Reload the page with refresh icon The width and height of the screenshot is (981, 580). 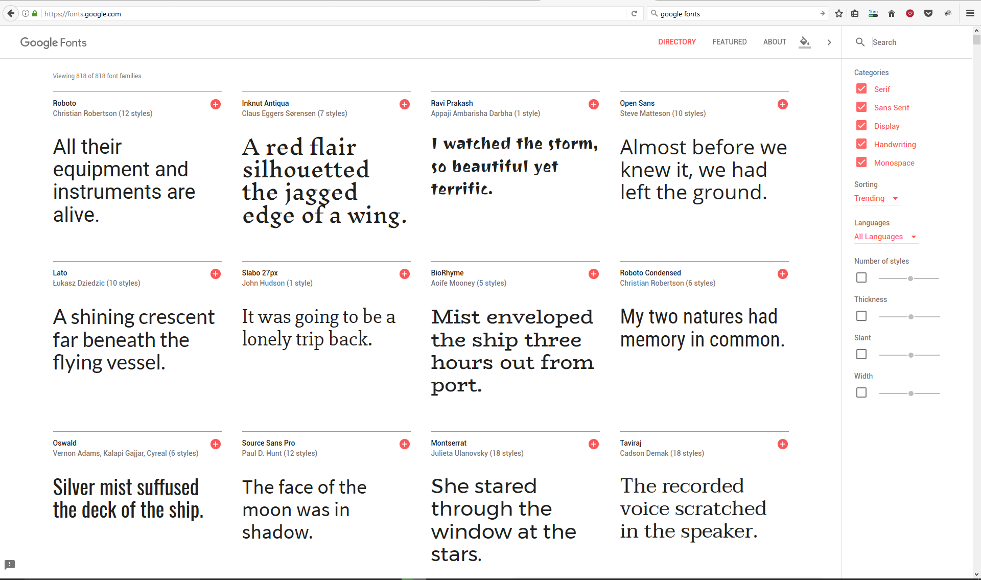coord(634,13)
